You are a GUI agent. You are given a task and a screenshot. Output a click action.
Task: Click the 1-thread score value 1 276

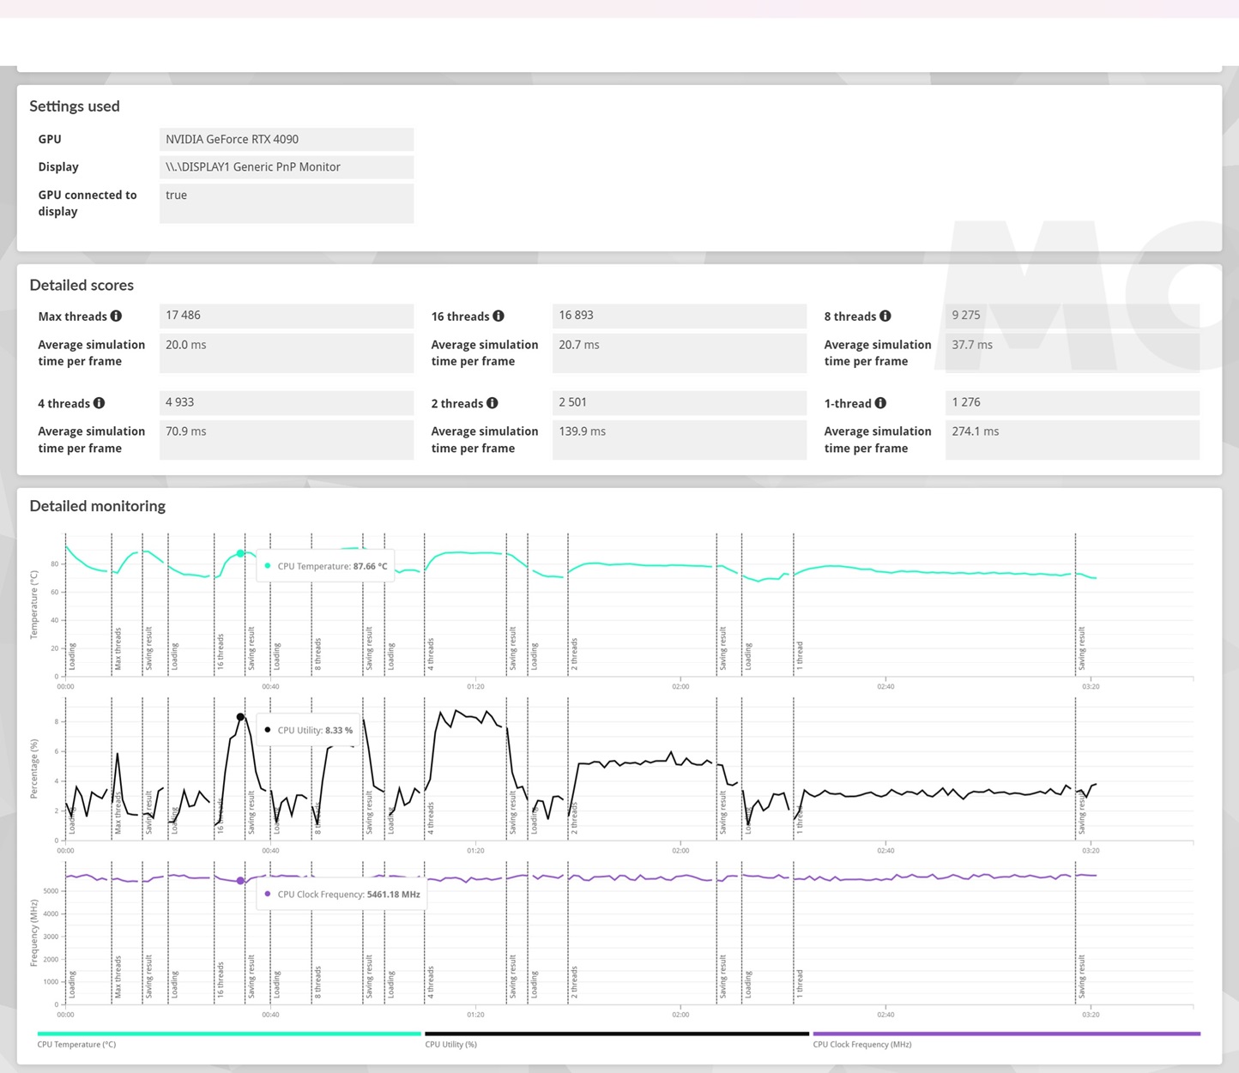[1072, 402]
